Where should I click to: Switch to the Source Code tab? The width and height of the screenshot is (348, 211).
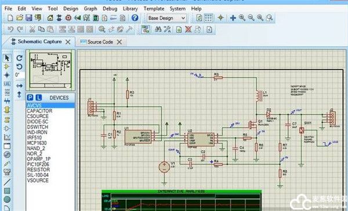(100, 42)
